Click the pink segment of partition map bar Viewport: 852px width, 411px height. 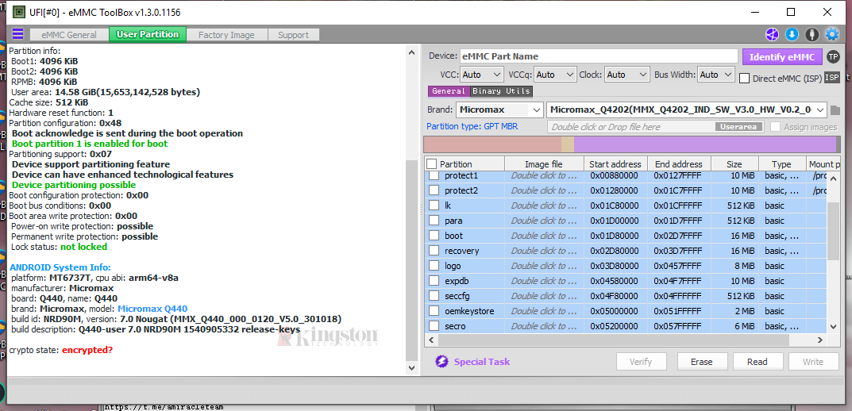492,144
